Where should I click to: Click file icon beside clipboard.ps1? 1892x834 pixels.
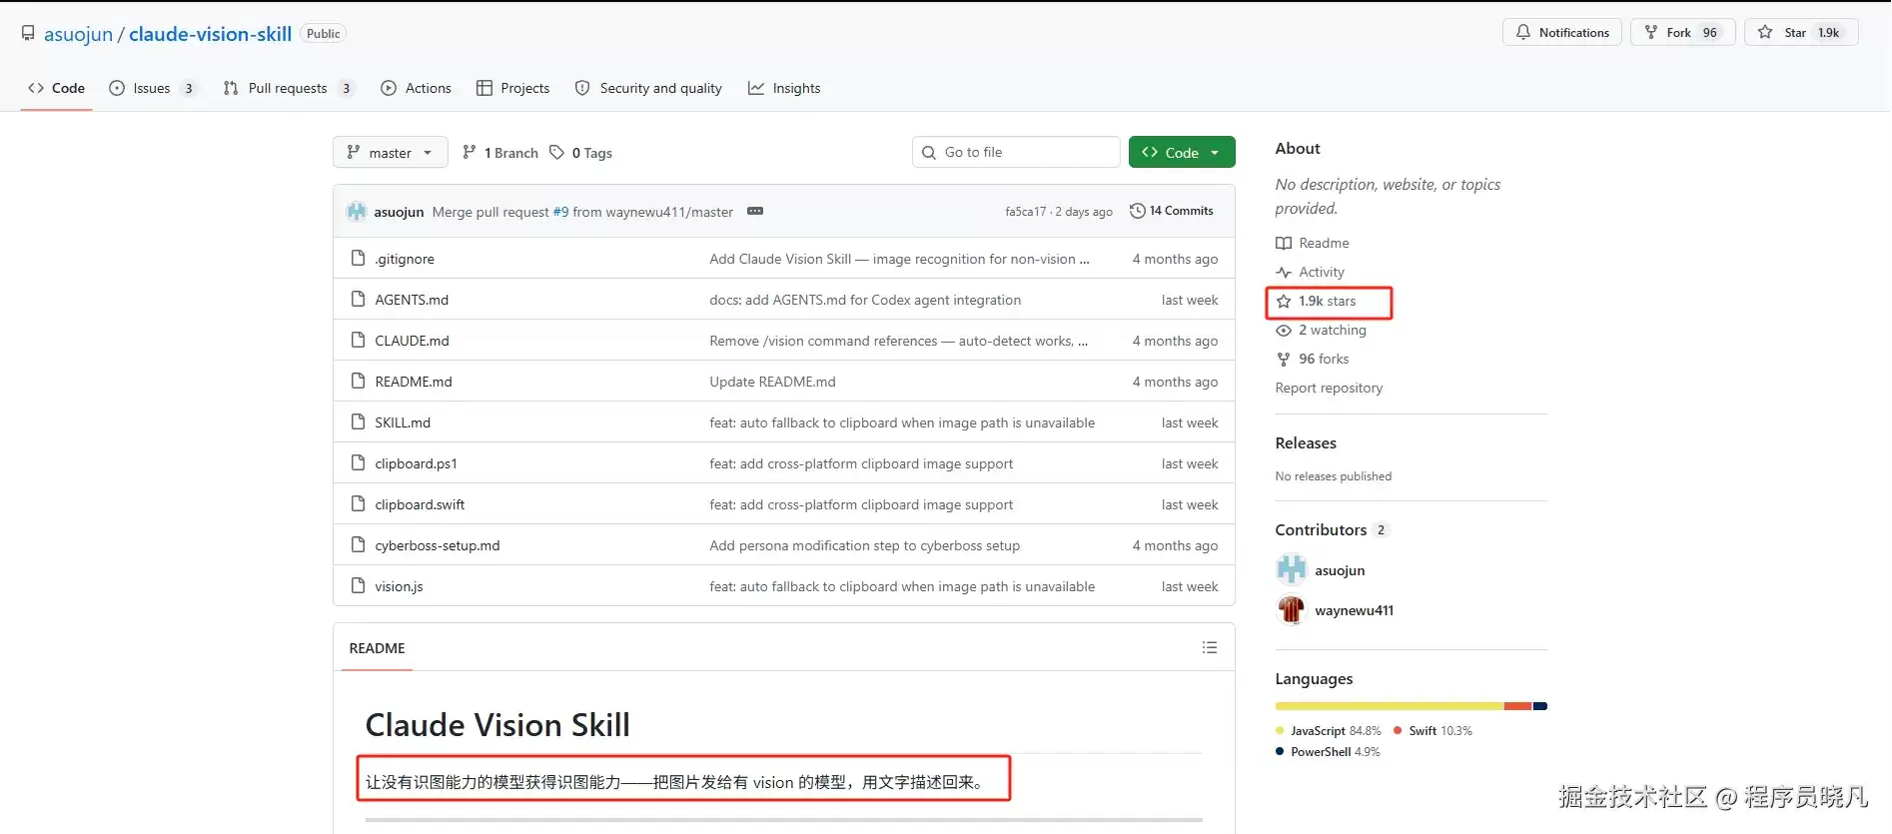click(358, 463)
